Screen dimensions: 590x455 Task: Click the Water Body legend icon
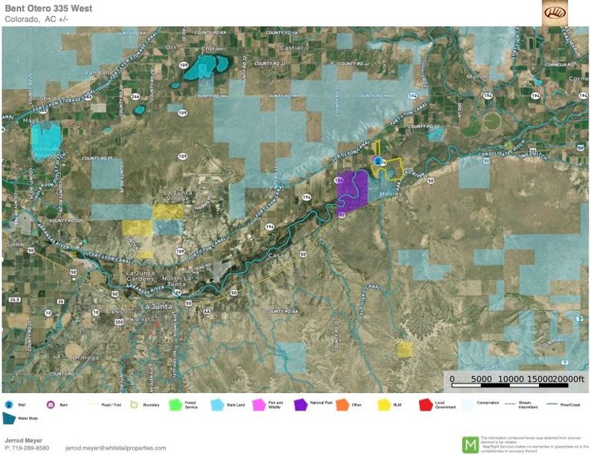pyautogui.click(x=9, y=419)
